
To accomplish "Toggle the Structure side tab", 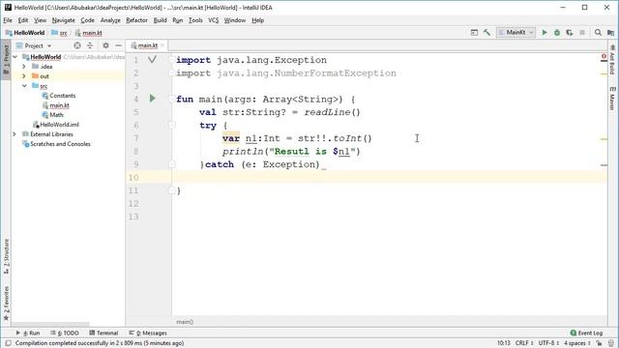I will tap(6, 256).
